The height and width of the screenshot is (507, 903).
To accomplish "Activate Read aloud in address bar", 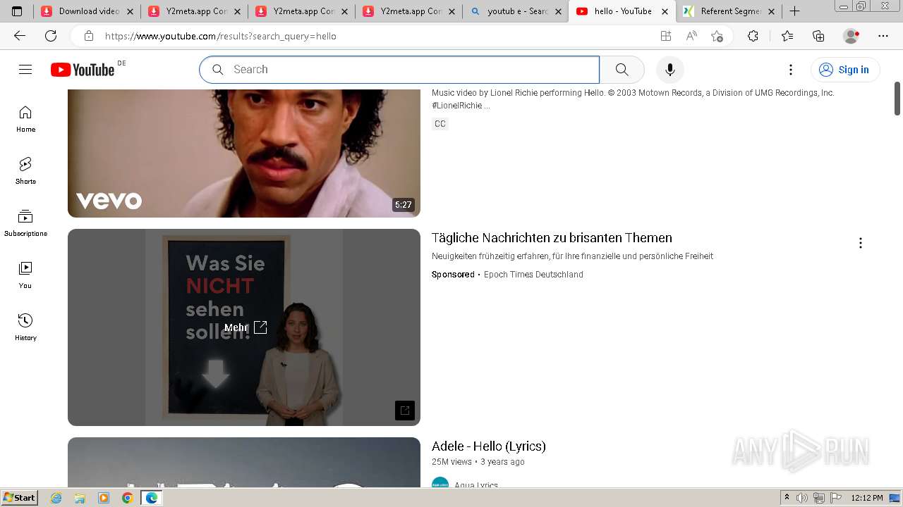I will point(691,36).
